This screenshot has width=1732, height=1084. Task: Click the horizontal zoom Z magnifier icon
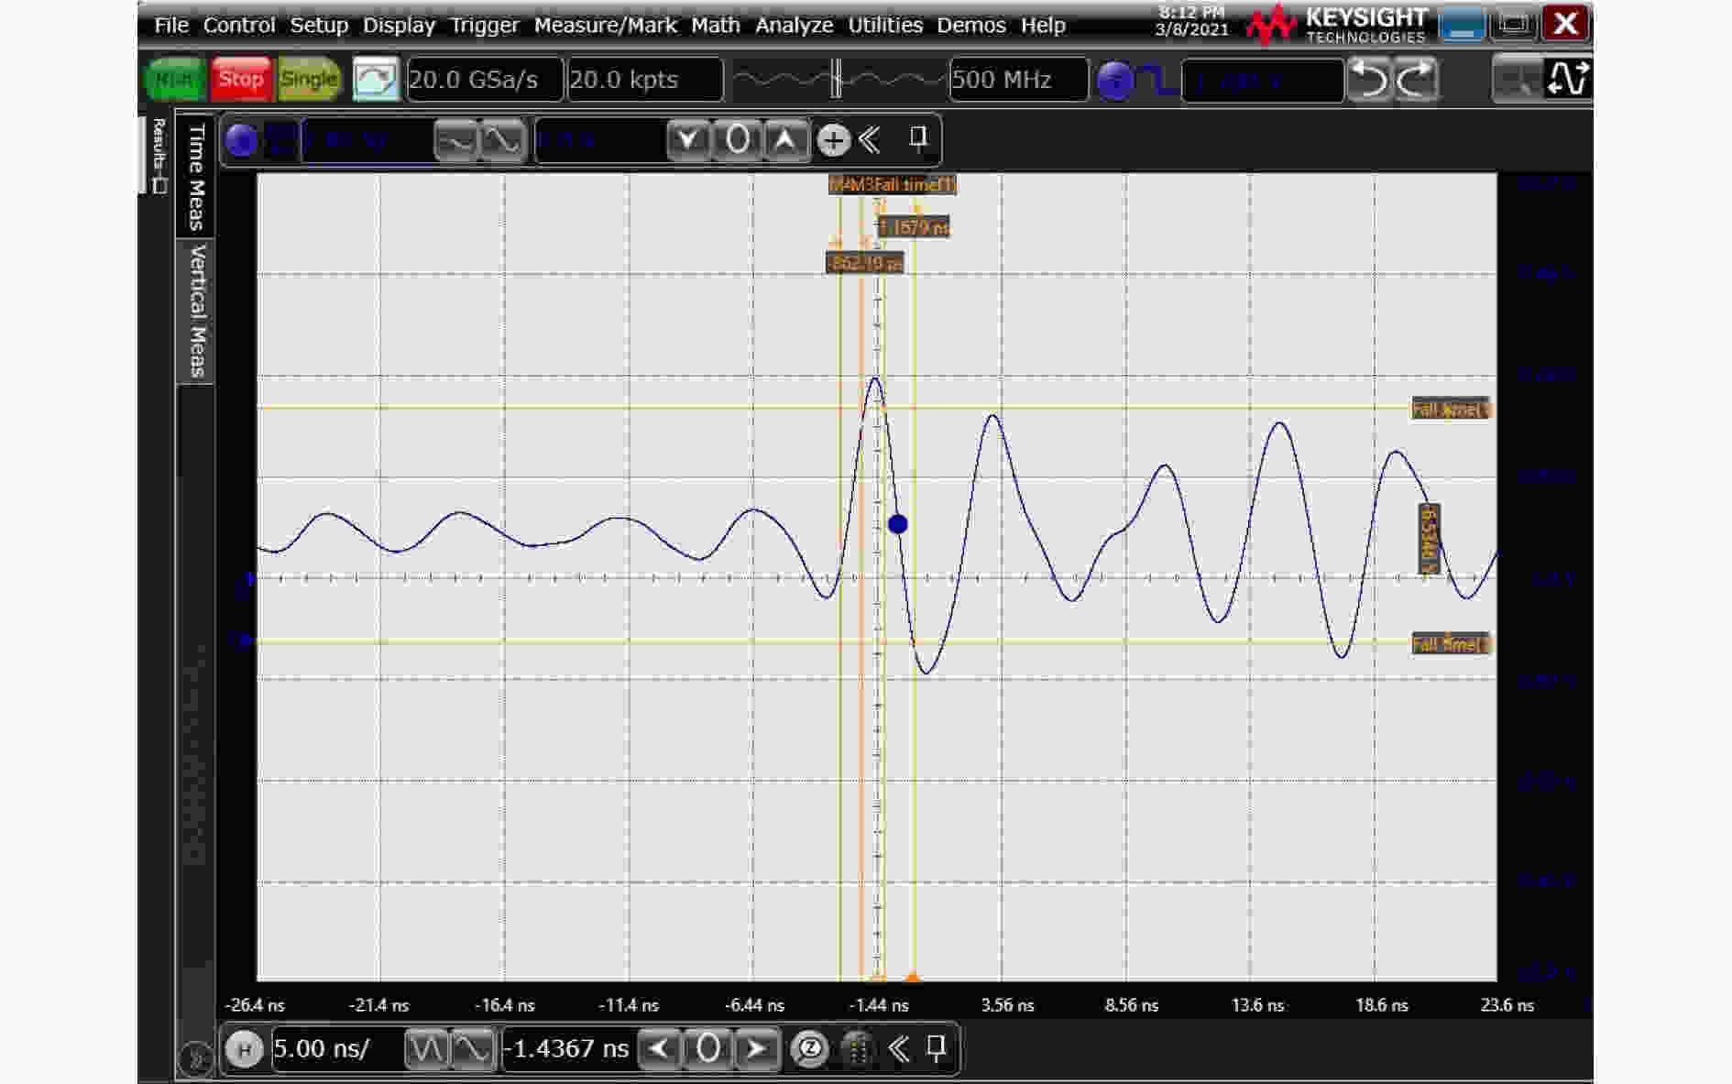(809, 1048)
